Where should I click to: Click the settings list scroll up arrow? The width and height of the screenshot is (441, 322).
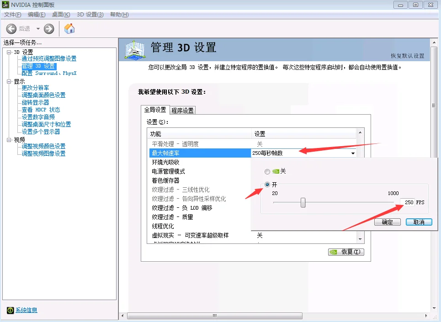click(x=360, y=132)
